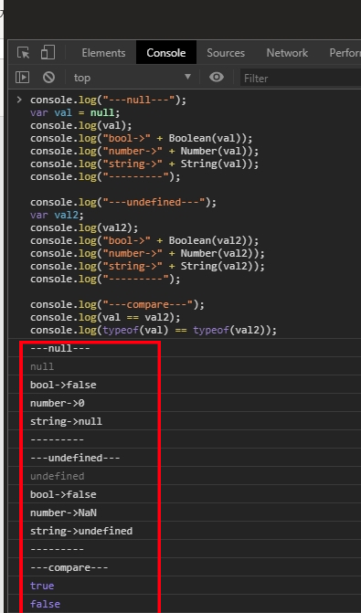Click the '---undefined---' output line

(75, 458)
